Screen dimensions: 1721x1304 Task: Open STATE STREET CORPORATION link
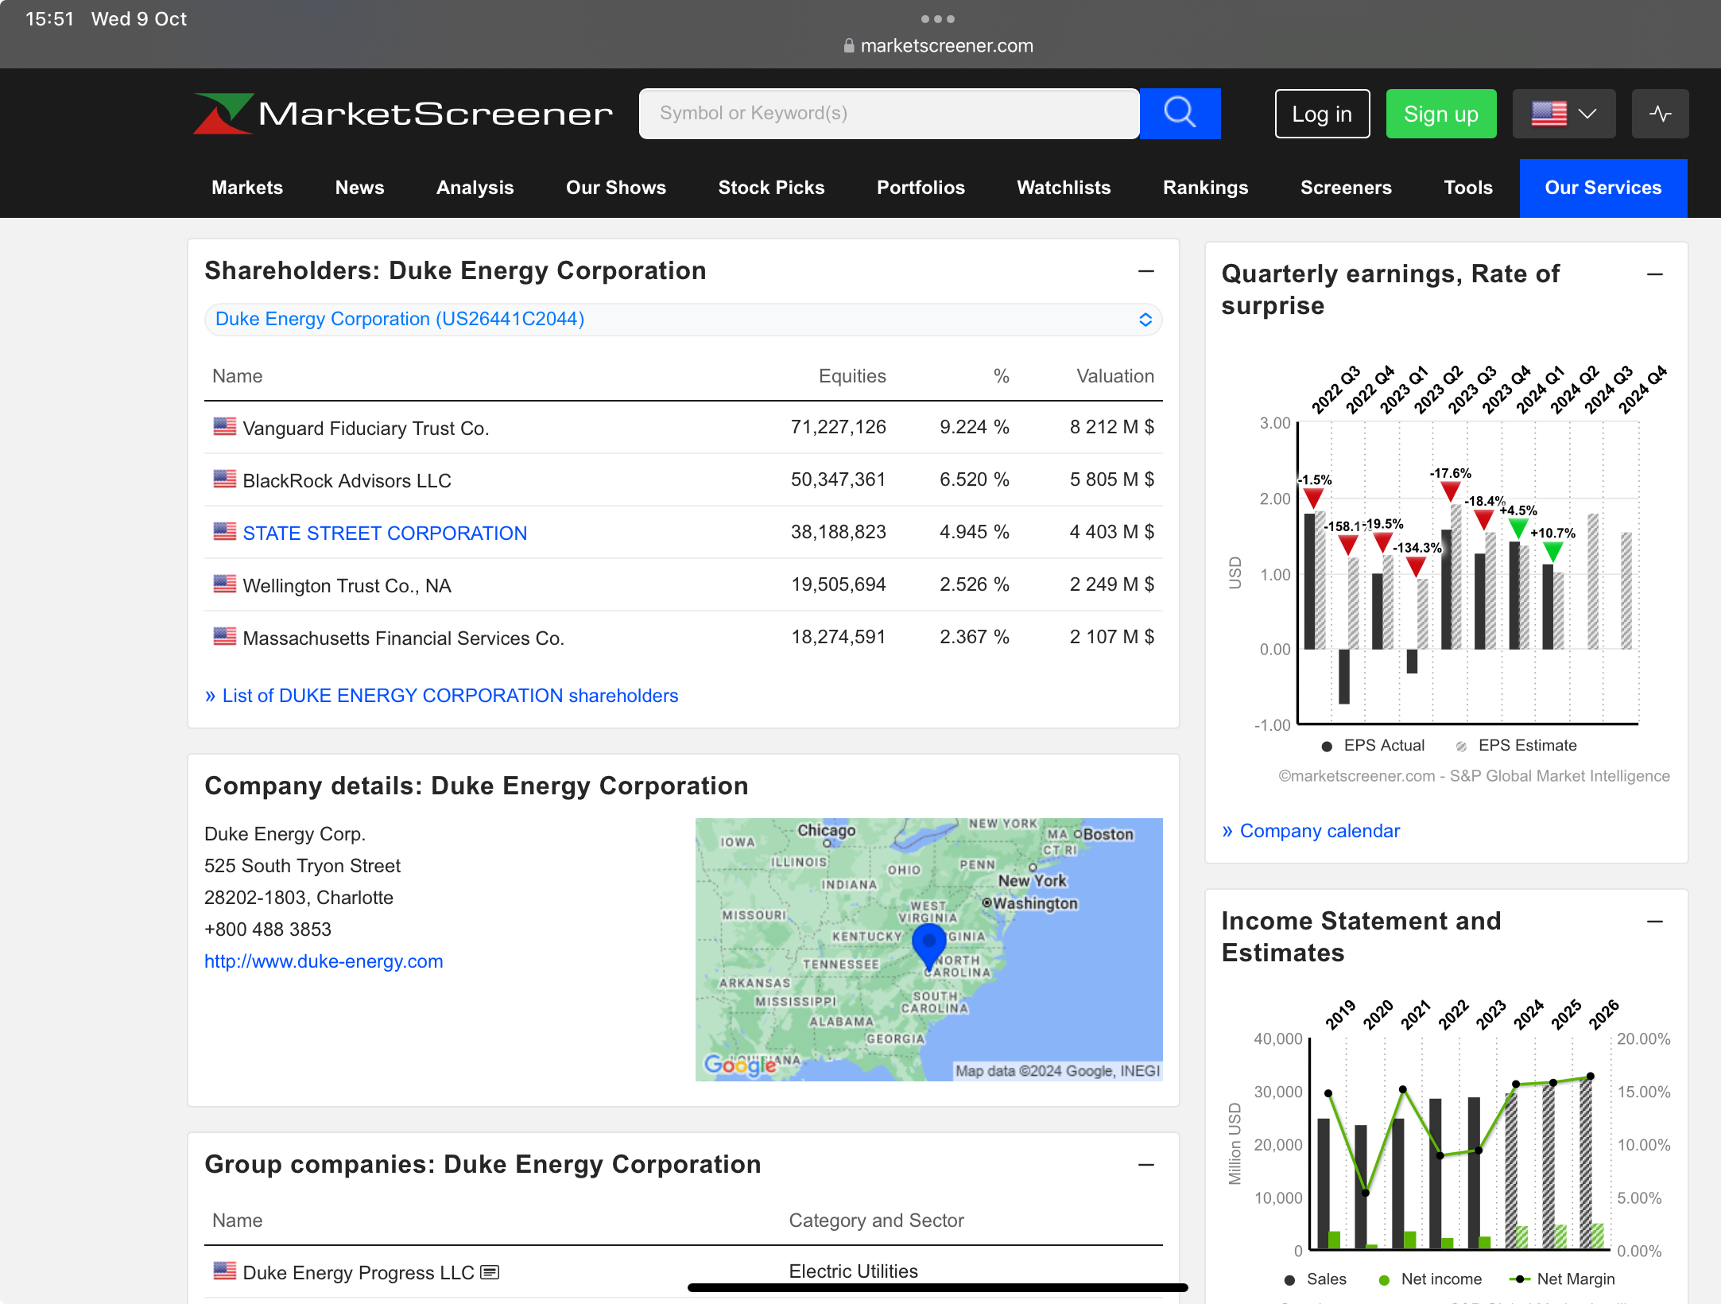[x=385, y=533]
